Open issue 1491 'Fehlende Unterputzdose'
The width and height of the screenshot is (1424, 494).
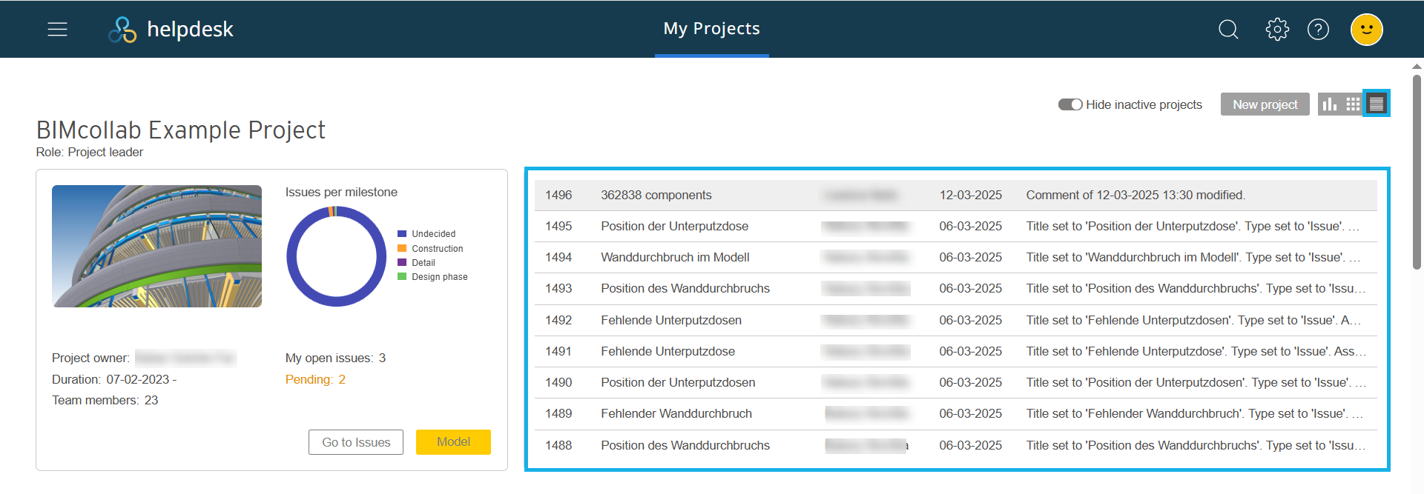point(955,351)
